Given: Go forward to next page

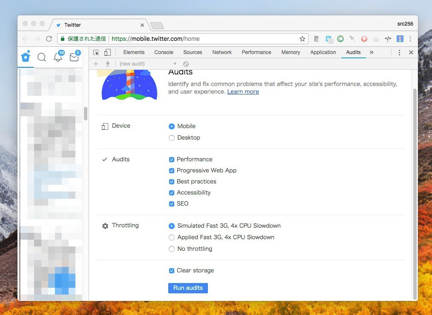Looking at the screenshot, I should point(37,39).
